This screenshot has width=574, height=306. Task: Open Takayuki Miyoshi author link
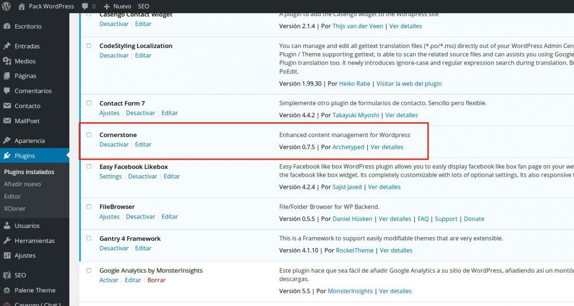tap(355, 115)
